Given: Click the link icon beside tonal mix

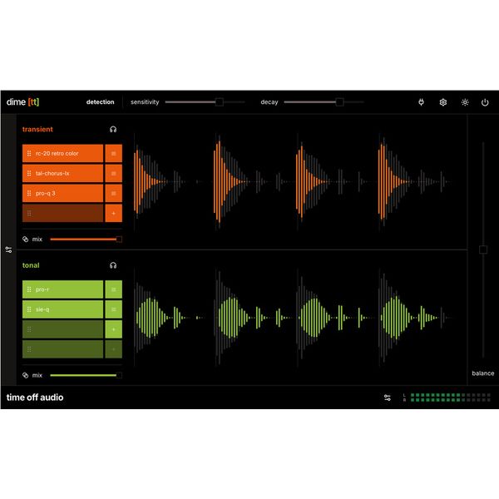Looking at the screenshot, I should [26, 375].
